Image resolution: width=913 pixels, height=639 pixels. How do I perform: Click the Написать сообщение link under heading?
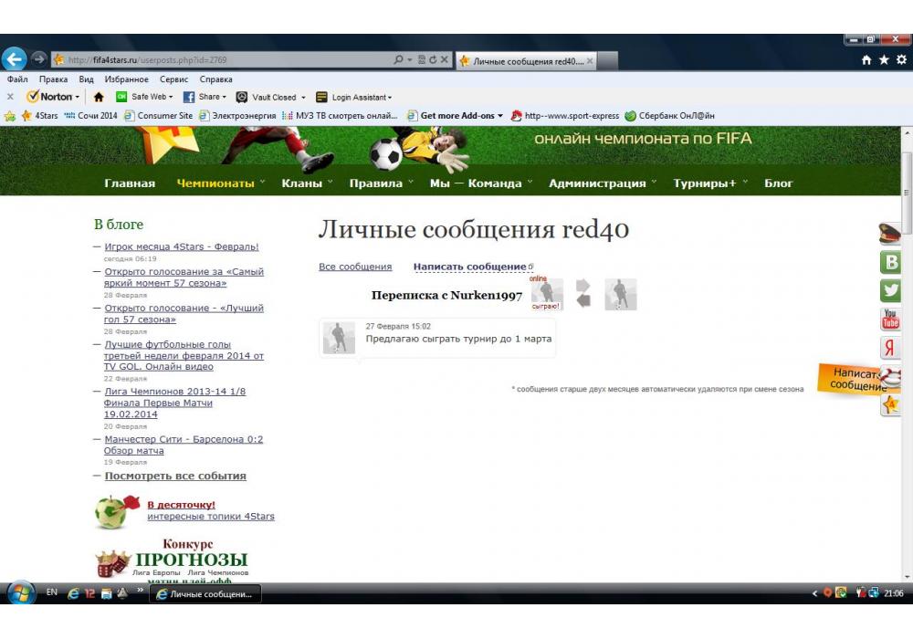coord(469,267)
